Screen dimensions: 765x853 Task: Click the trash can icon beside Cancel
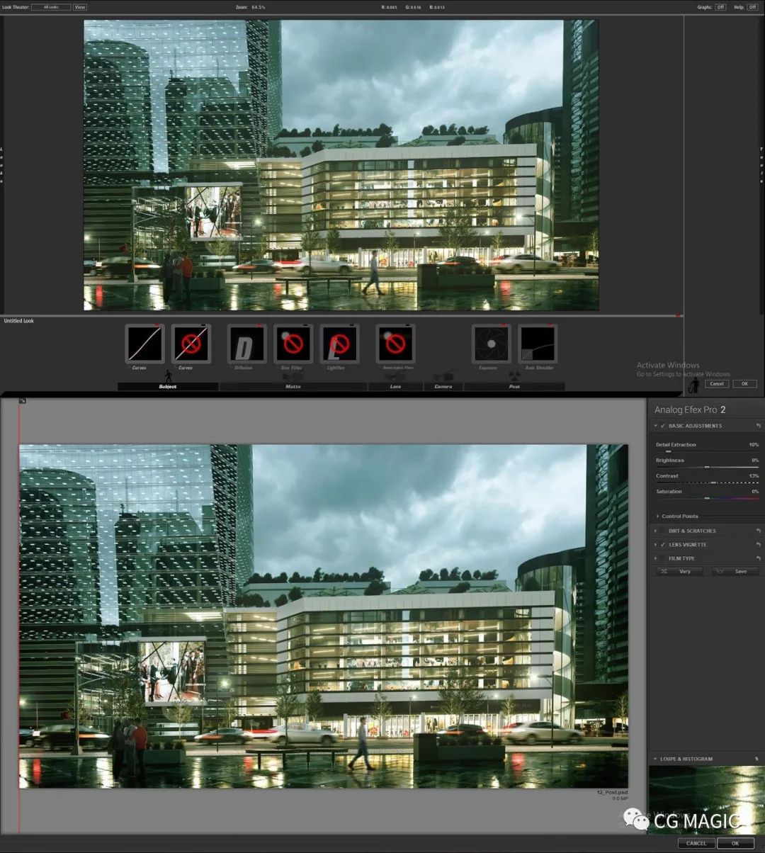pyautogui.click(x=694, y=384)
